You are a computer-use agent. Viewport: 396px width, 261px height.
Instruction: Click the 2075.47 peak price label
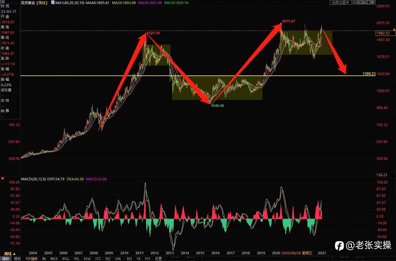289,21
